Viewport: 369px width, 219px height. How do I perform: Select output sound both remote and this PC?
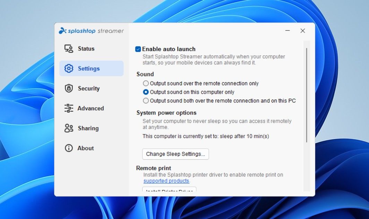click(146, 101)
